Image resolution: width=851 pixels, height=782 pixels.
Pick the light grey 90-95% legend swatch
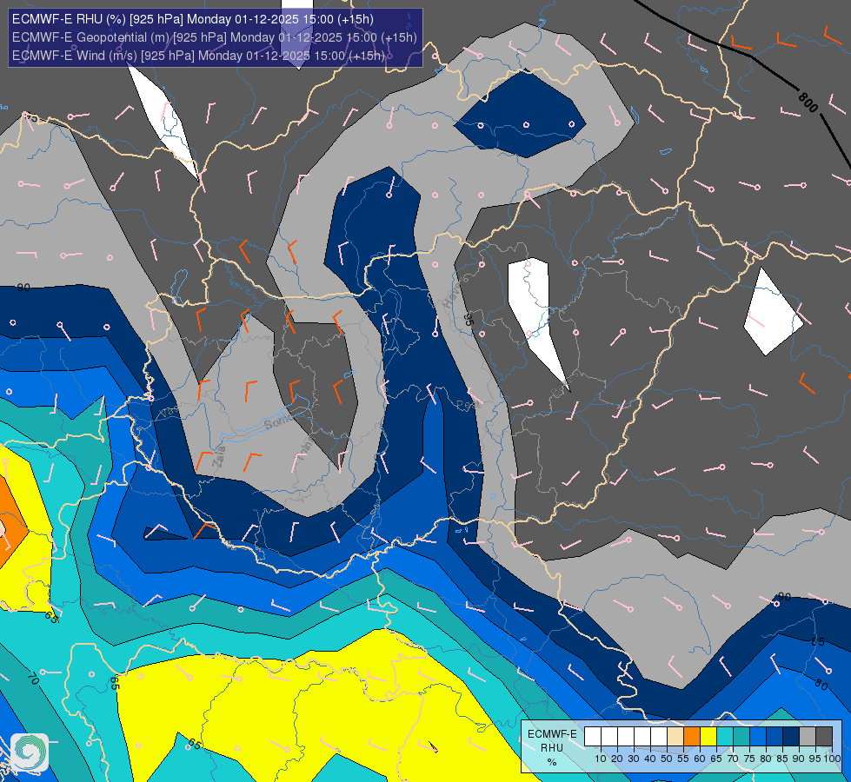pos(808,737)
